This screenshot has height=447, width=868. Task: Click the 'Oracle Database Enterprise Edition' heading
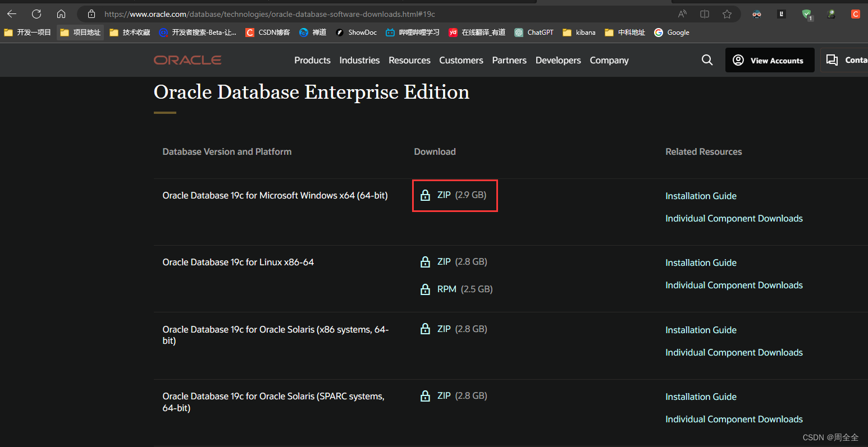point(312,92)
